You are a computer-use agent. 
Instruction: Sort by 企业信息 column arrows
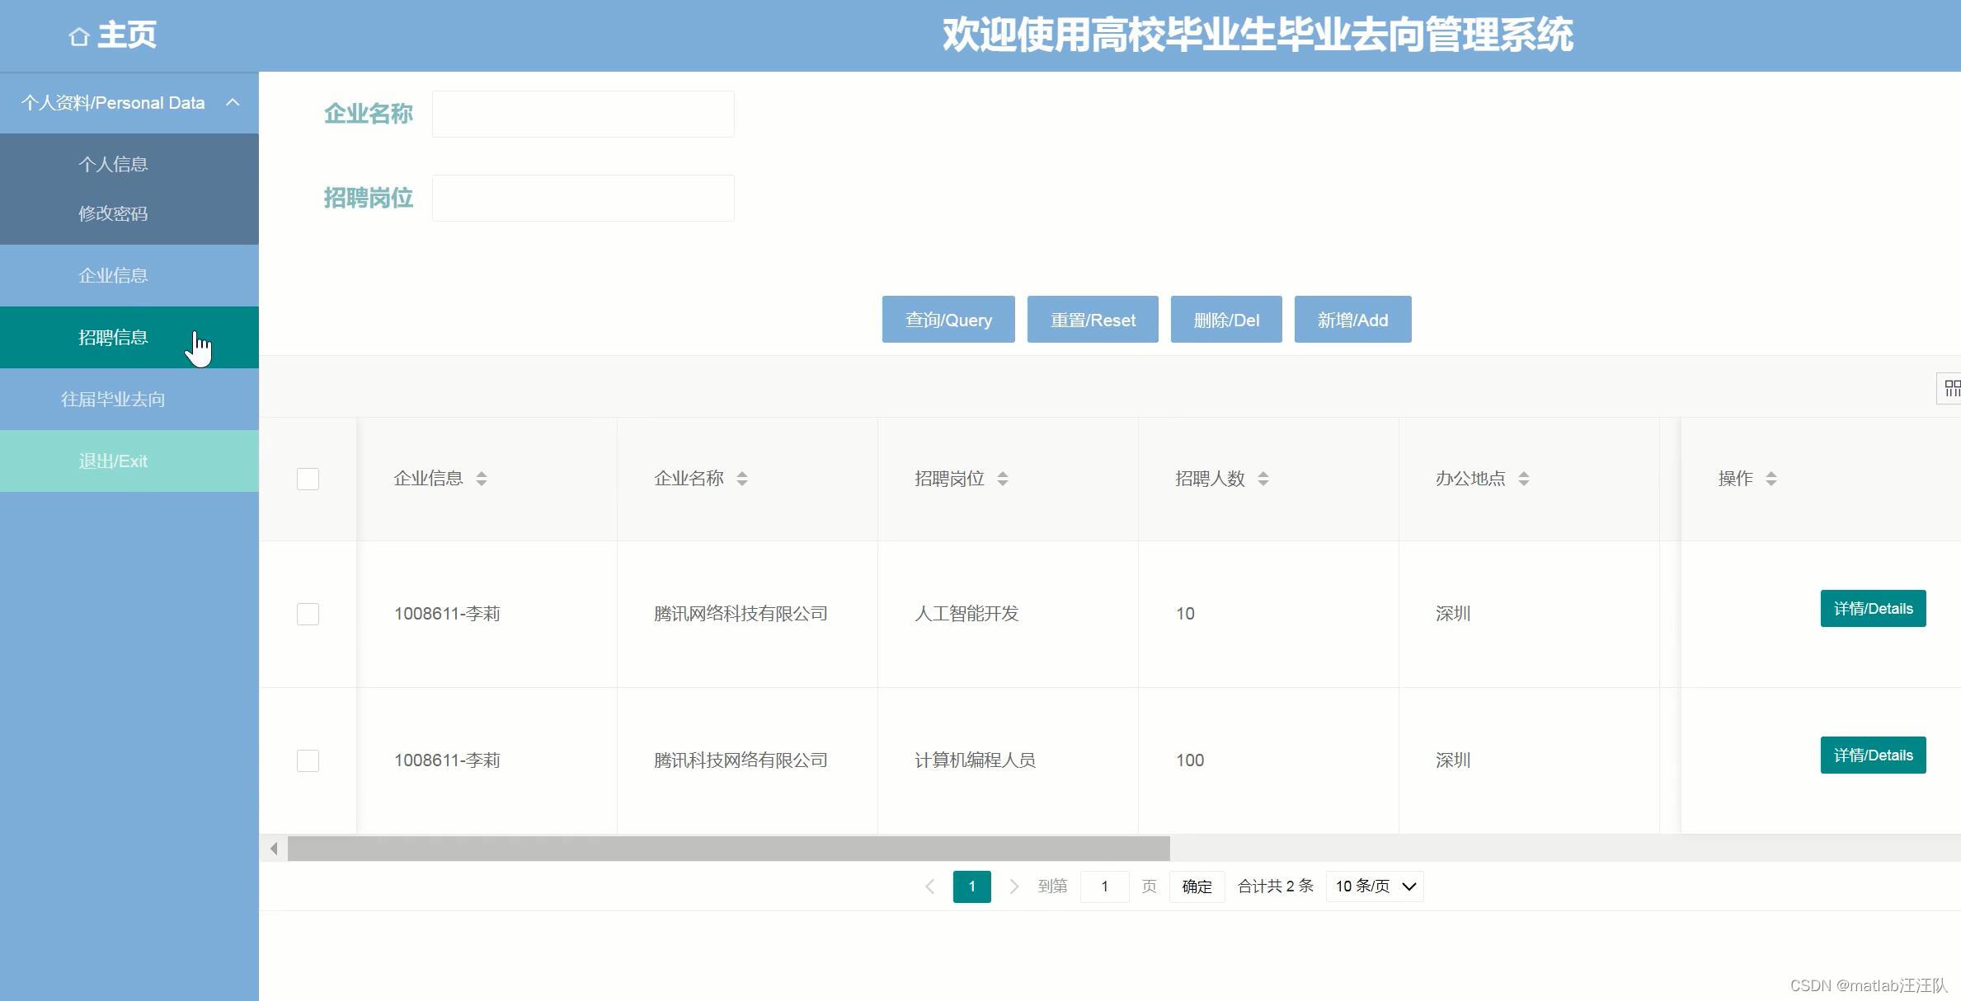tap(482, 479)
